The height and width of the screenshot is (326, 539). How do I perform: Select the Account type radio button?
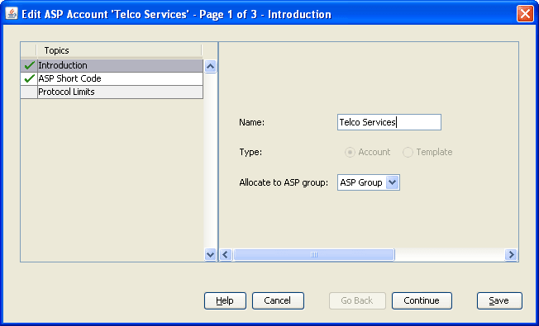(350, 152)
